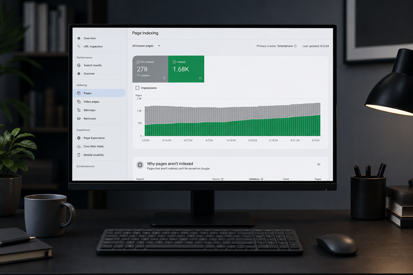
Task: Click the Reason column header
Action: 140,179
